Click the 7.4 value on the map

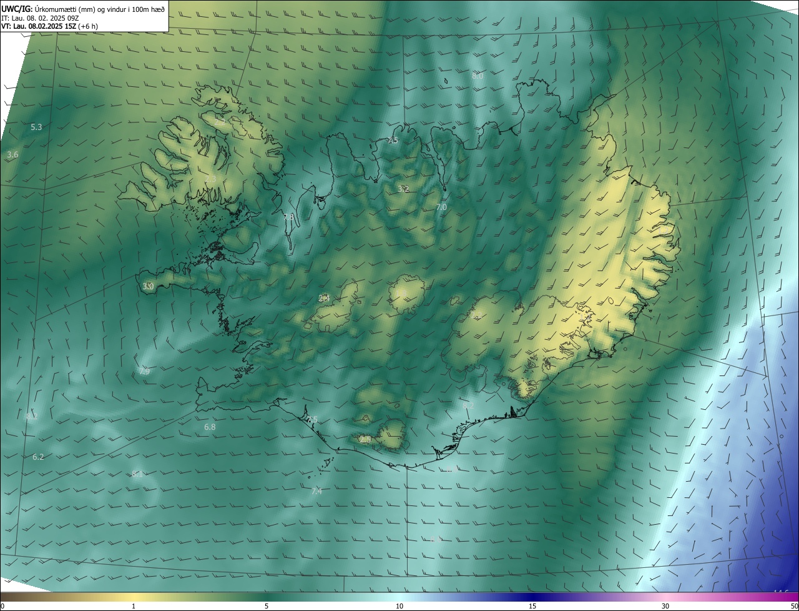pyautogui.click(x=316, y=492)
